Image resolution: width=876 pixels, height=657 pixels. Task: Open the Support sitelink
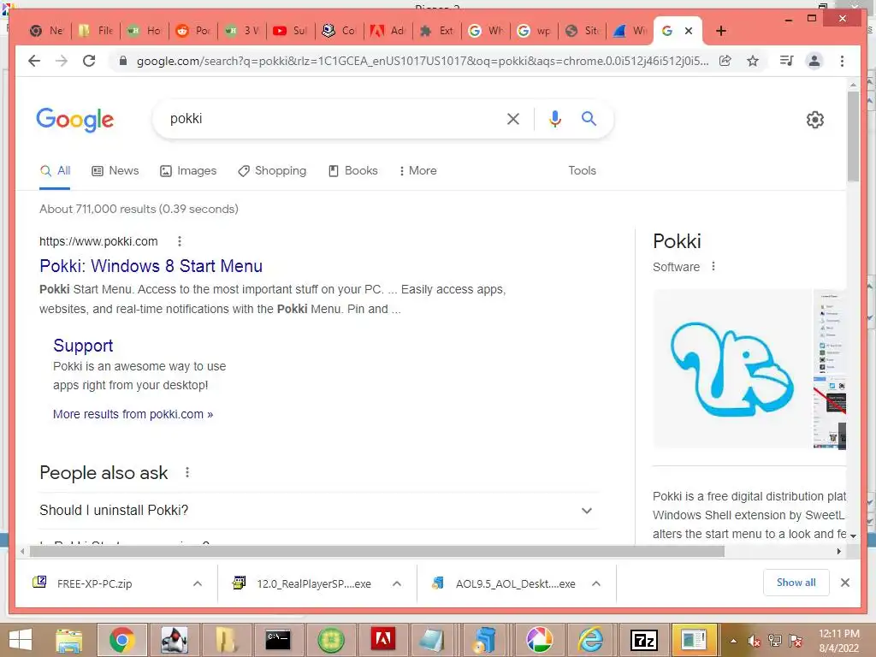tap(83, 346)
